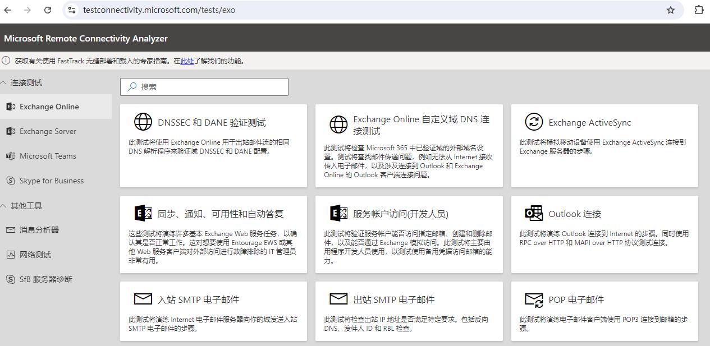Click the sync icon of Exchange ActiveSync

[534, 122]
